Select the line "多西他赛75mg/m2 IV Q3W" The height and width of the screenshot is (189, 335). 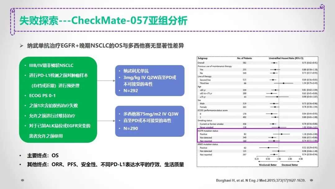tap(151, 114)
